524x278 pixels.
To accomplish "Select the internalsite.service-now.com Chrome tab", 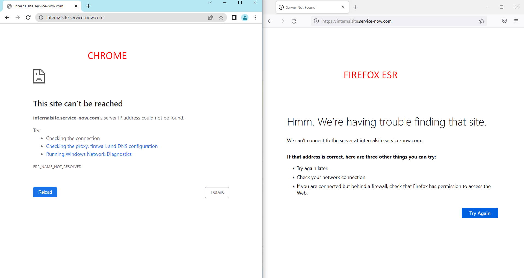I will [x=38, y=6].
